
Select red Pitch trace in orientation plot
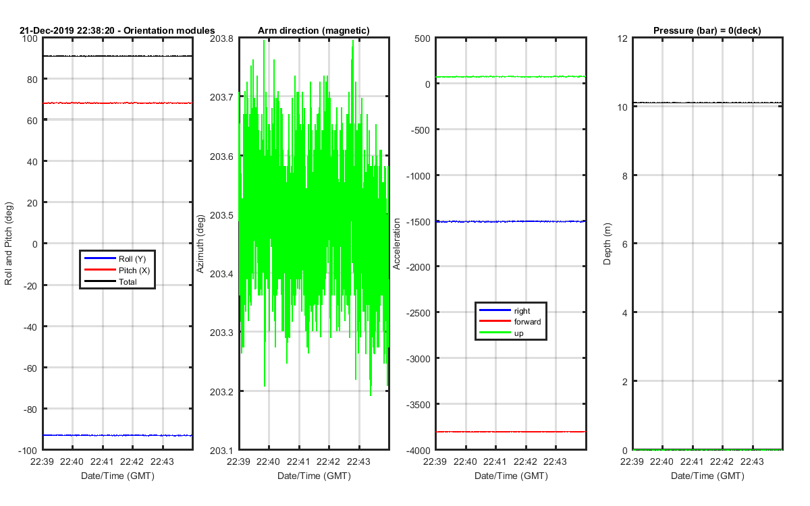pyautogui.click(x=117, y=103)
